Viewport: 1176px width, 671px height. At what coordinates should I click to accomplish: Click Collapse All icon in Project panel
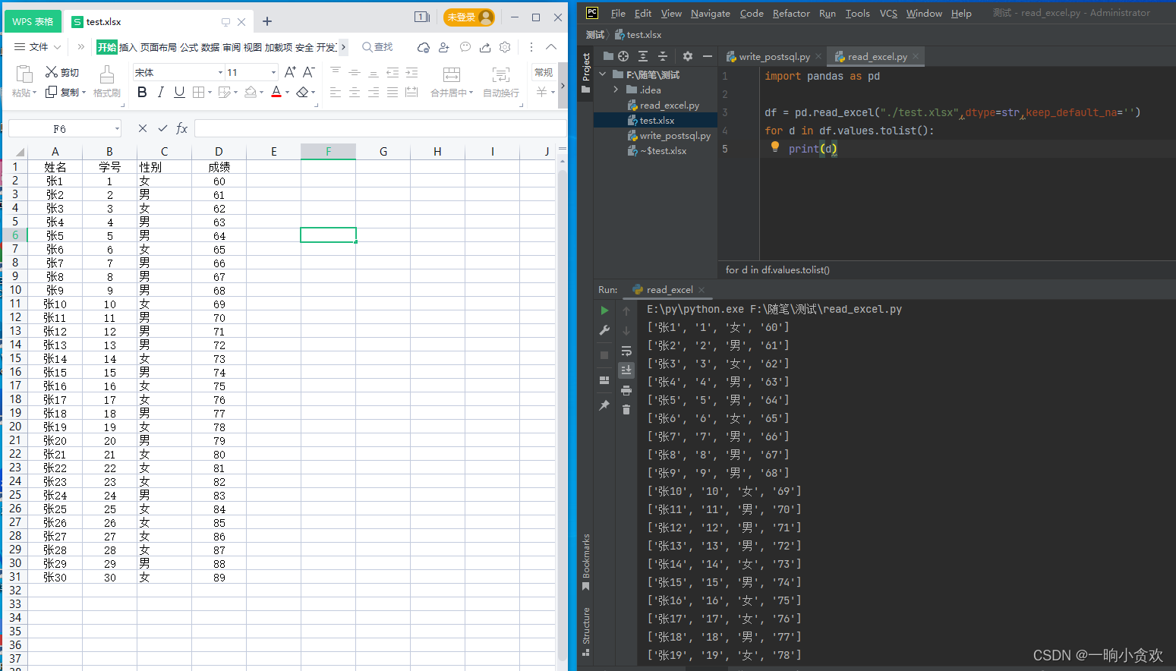tap(663, 56)
